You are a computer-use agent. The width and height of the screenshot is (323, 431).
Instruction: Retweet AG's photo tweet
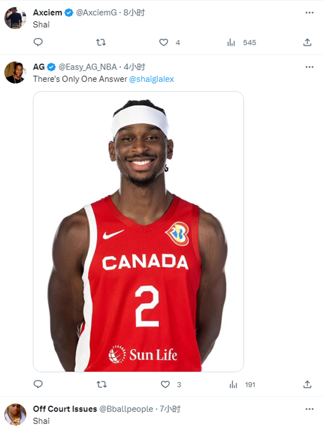pos(101,384)
